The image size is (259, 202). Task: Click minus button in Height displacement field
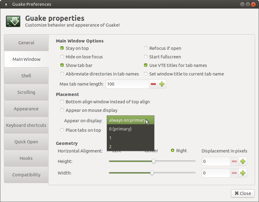tap(234, 161)
